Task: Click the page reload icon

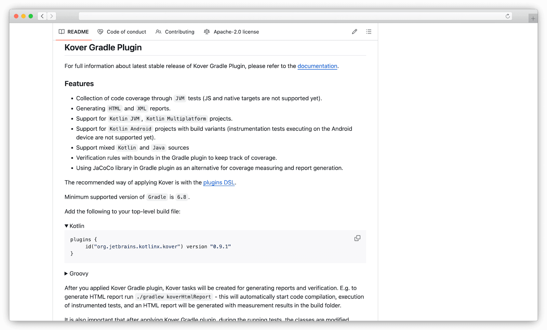Action: pos(508,16)
